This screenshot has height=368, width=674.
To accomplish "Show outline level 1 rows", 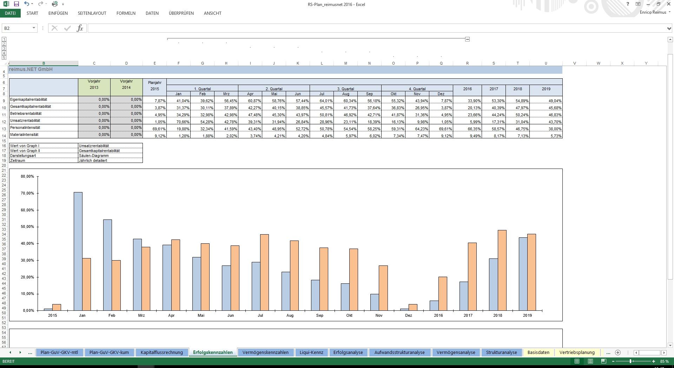I will [x=4, y=39].
